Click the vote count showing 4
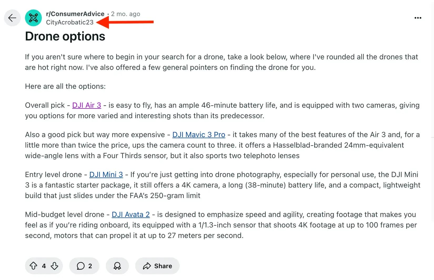 (44, 266)
